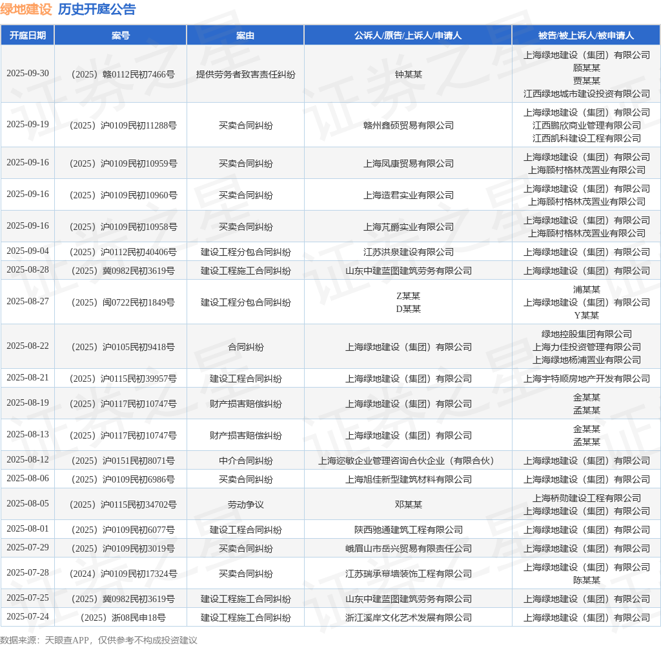Click the 历史开庭公告 title text
The image size is (661, 646).
97,9
